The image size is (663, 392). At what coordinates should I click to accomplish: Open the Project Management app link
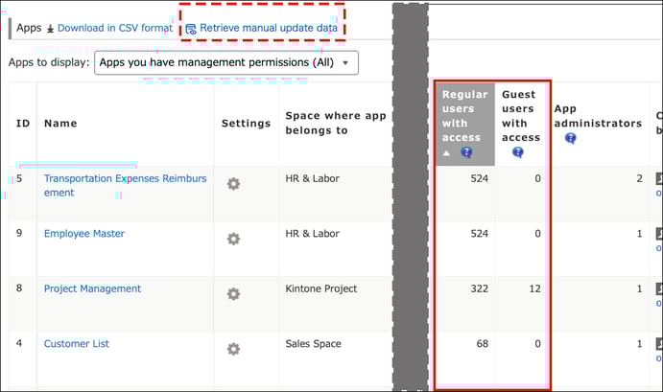(x=92, y=288)
